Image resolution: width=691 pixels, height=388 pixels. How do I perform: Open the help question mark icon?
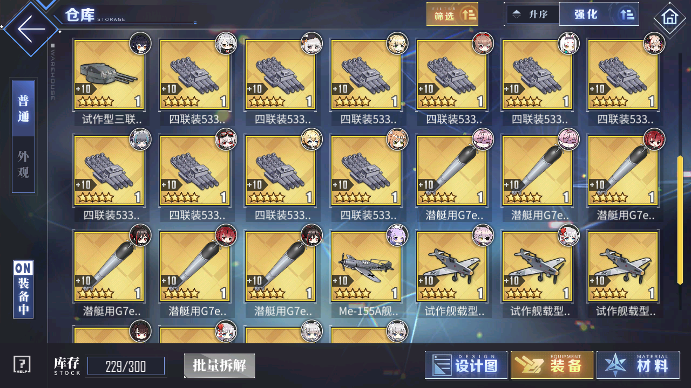[x=22, y=365]
